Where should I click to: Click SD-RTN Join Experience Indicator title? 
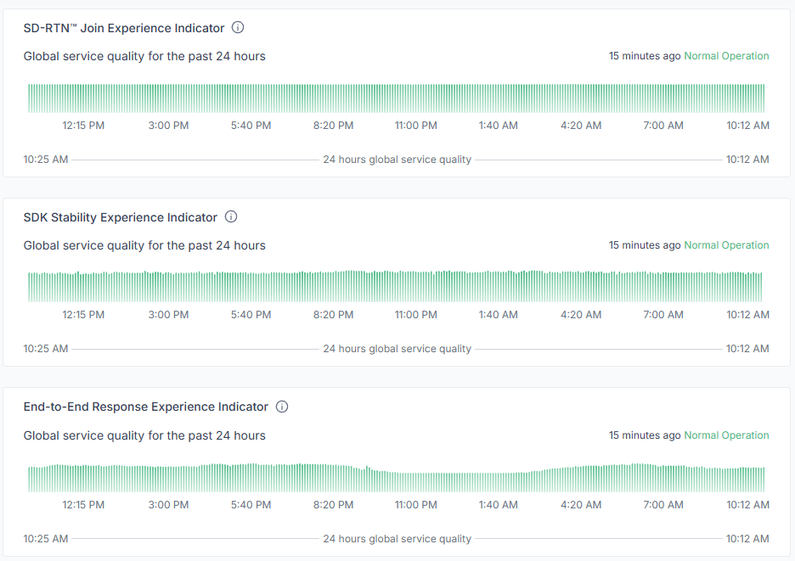(124, 28)
